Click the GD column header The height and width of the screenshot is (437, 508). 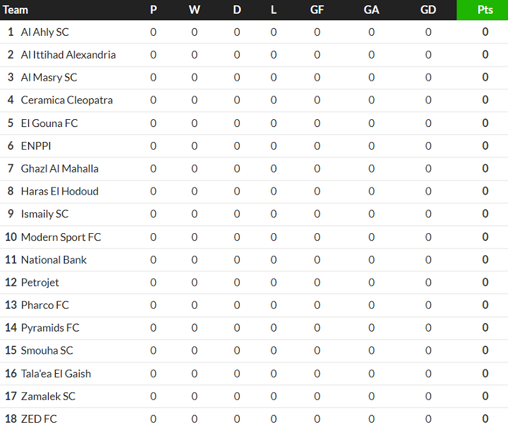(x=428, y=10)
